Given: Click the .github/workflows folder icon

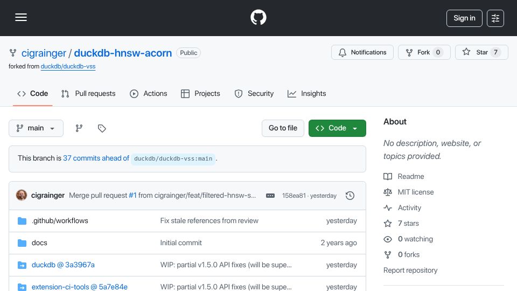Looking at the screenshot, I should [22, 221].
